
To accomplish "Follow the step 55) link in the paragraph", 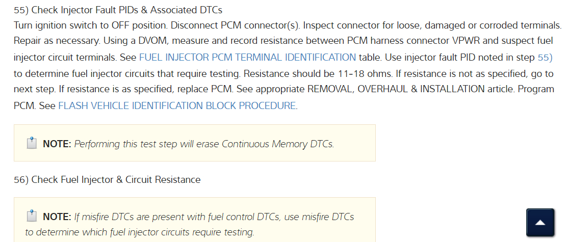I will tap(545, 58).
